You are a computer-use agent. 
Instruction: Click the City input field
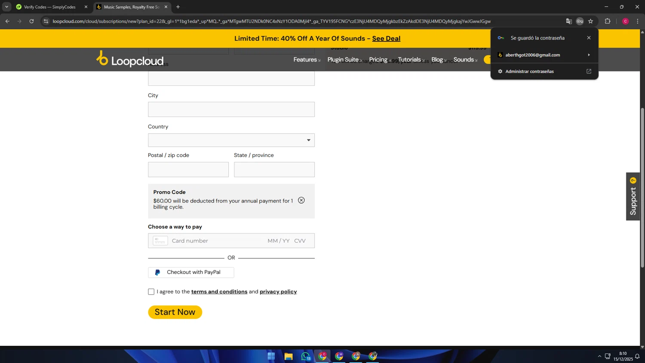[231, 109]
